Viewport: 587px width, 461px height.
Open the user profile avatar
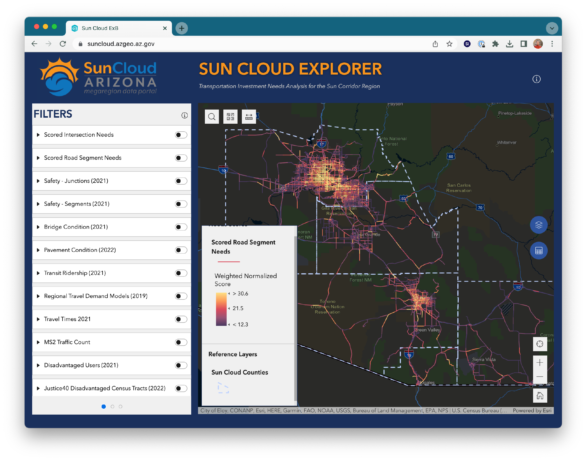pos(538,44)
